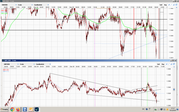Screen dimensions: 179x112
Task: Click show desktop icon beside the clock
Action: coord(178,109)
